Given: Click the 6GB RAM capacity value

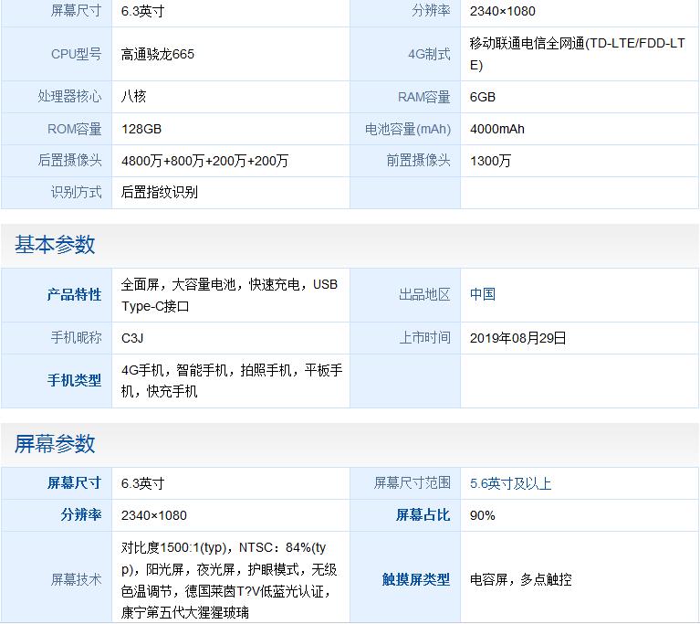Looking at the screenshot, I should coord(483,97).
